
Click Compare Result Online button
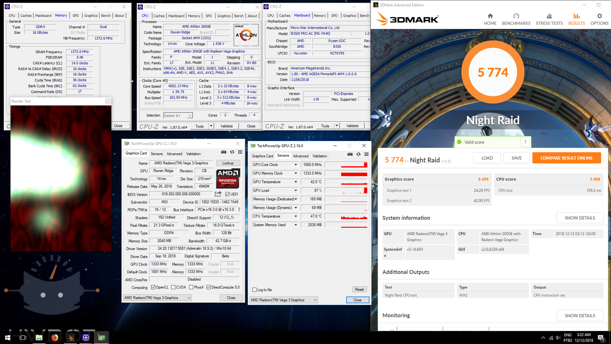coord(566,158)
